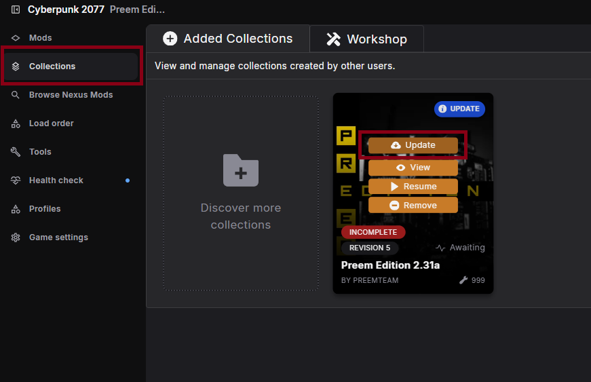The width and height of the screenshot is (591, 382).
Task: Click the info icon in UPDATE badge
Action: pyautogui.click(x=442, y=109)
